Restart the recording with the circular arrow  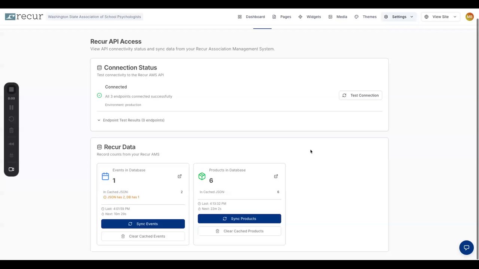[11, 119]
